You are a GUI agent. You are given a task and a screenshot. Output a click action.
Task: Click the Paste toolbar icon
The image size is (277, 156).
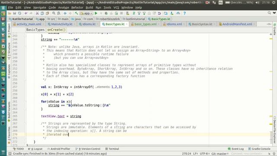click(47, 13)
